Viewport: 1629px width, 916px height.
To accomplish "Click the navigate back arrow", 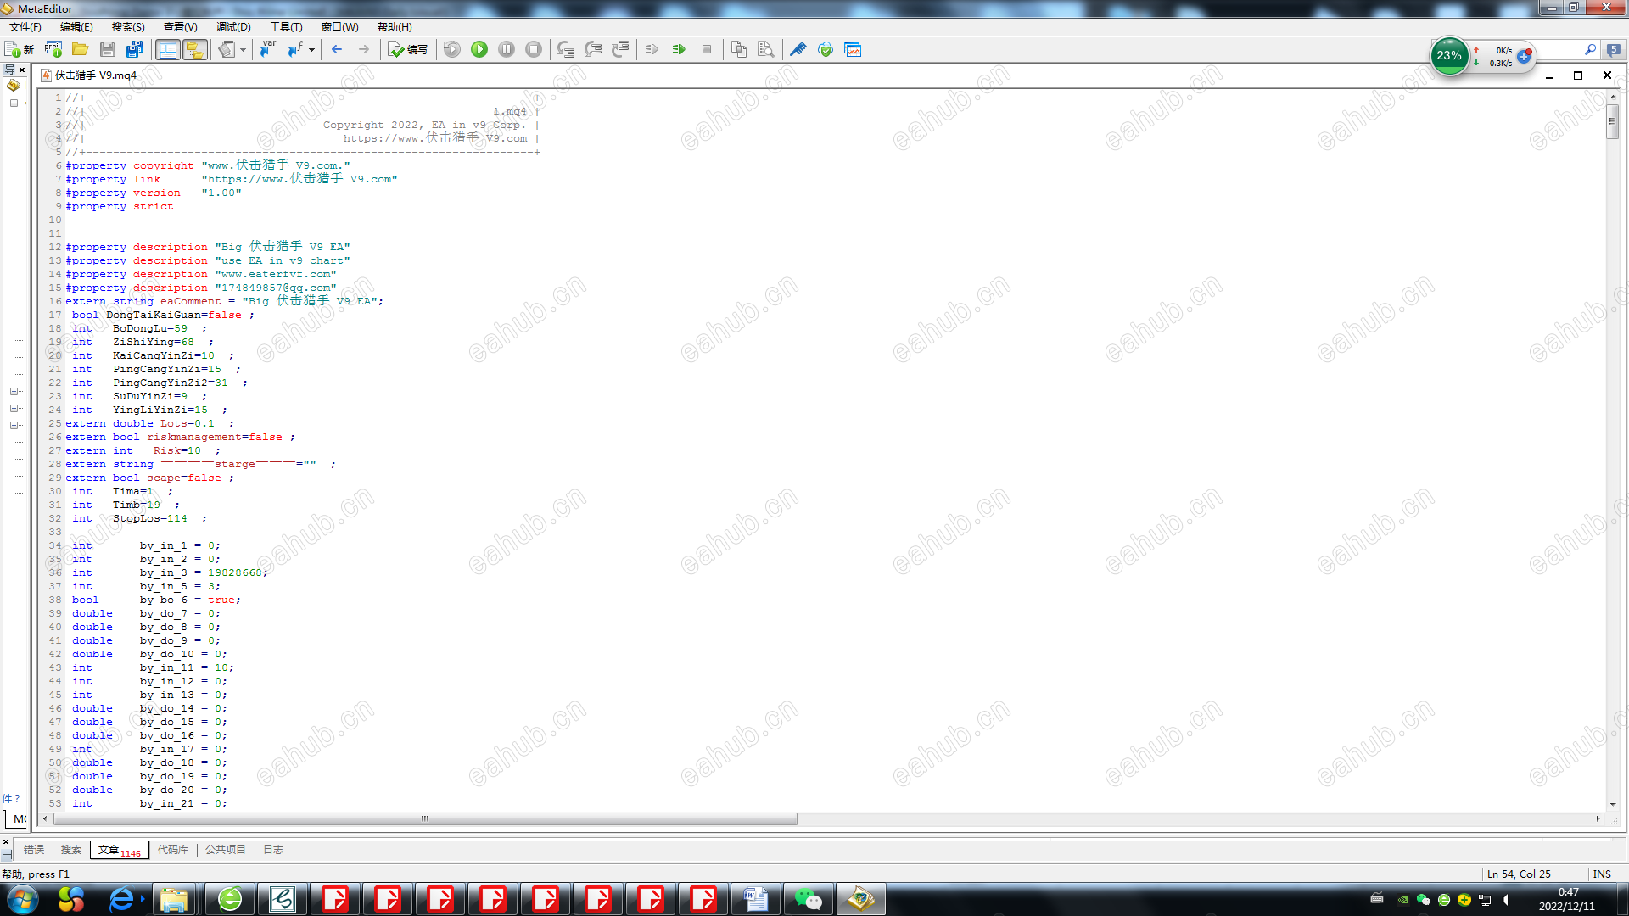I will point(337,49).
